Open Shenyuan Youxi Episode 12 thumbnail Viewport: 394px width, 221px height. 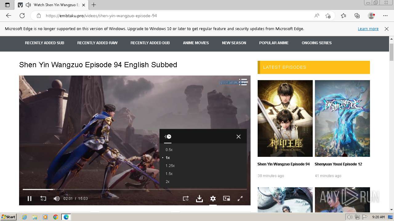pos(342,118)
